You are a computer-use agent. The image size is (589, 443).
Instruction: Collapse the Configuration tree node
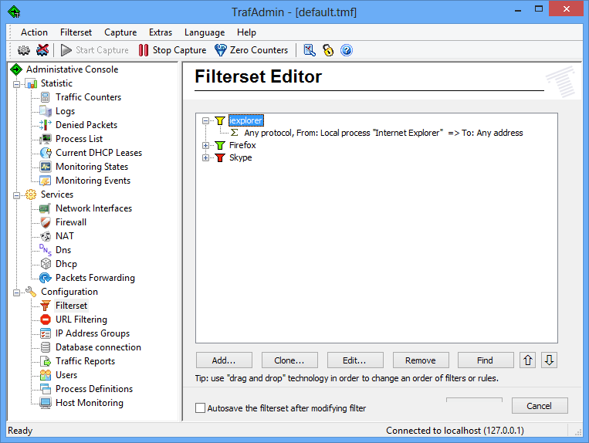click(x=16, y=293)
